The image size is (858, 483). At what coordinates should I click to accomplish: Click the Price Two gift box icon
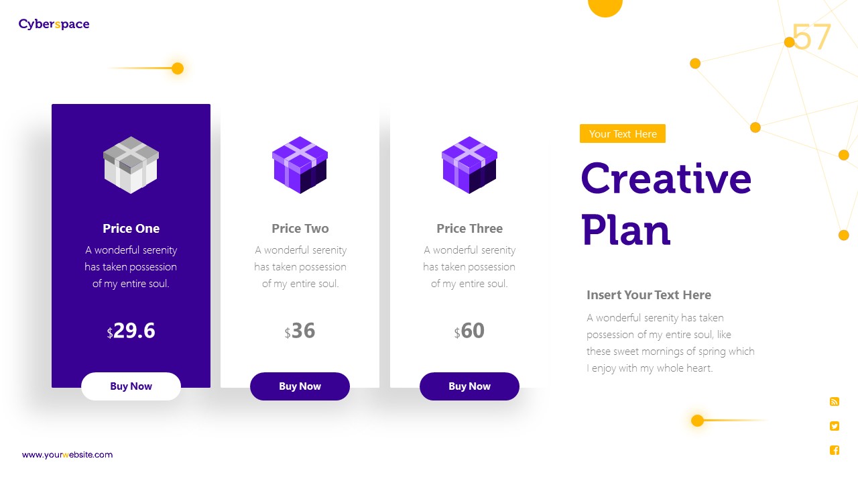(x=300, y=165)
